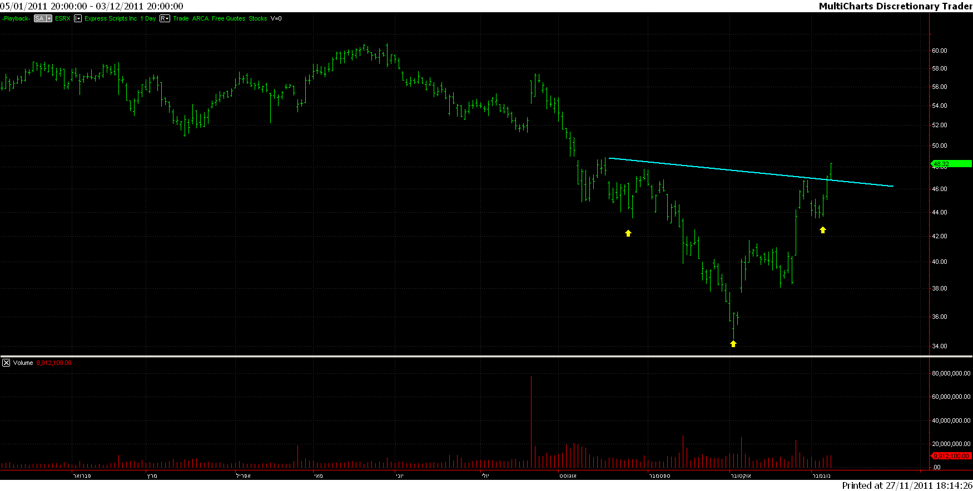Screen dimensions: 973x491
Task: Click the green 48.32 last price marker
Action: coord(951,164)
